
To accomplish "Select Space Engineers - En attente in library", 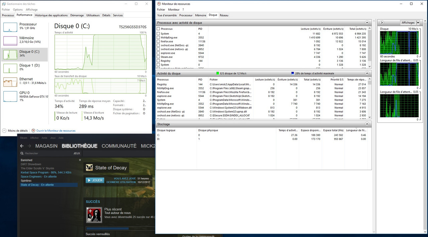I will (x=39, y=176).
